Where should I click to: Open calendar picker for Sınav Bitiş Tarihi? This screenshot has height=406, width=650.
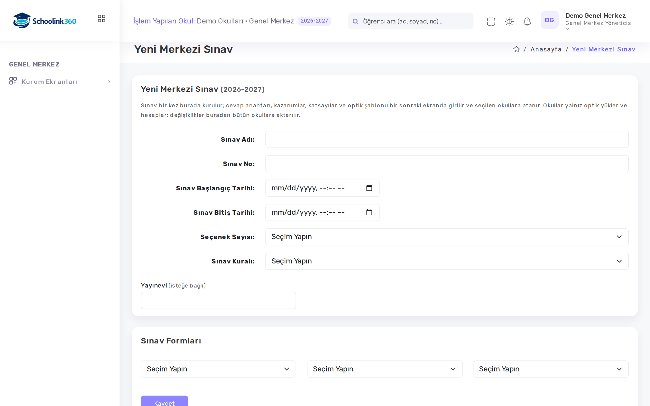(x=369, y=212)
